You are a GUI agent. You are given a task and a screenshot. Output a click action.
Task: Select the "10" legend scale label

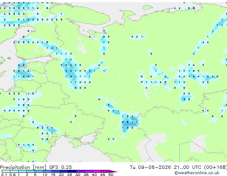[45, 175]
